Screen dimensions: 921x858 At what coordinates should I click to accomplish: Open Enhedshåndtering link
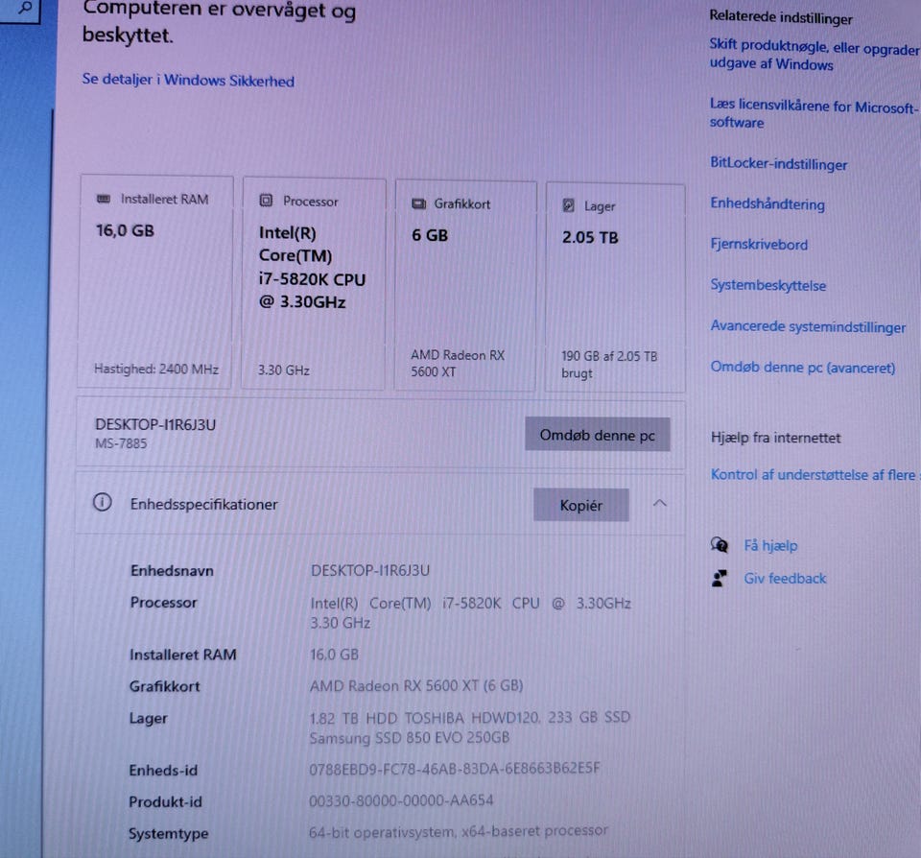pos(767,203)
